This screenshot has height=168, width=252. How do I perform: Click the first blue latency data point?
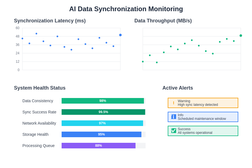pos(22,39)
